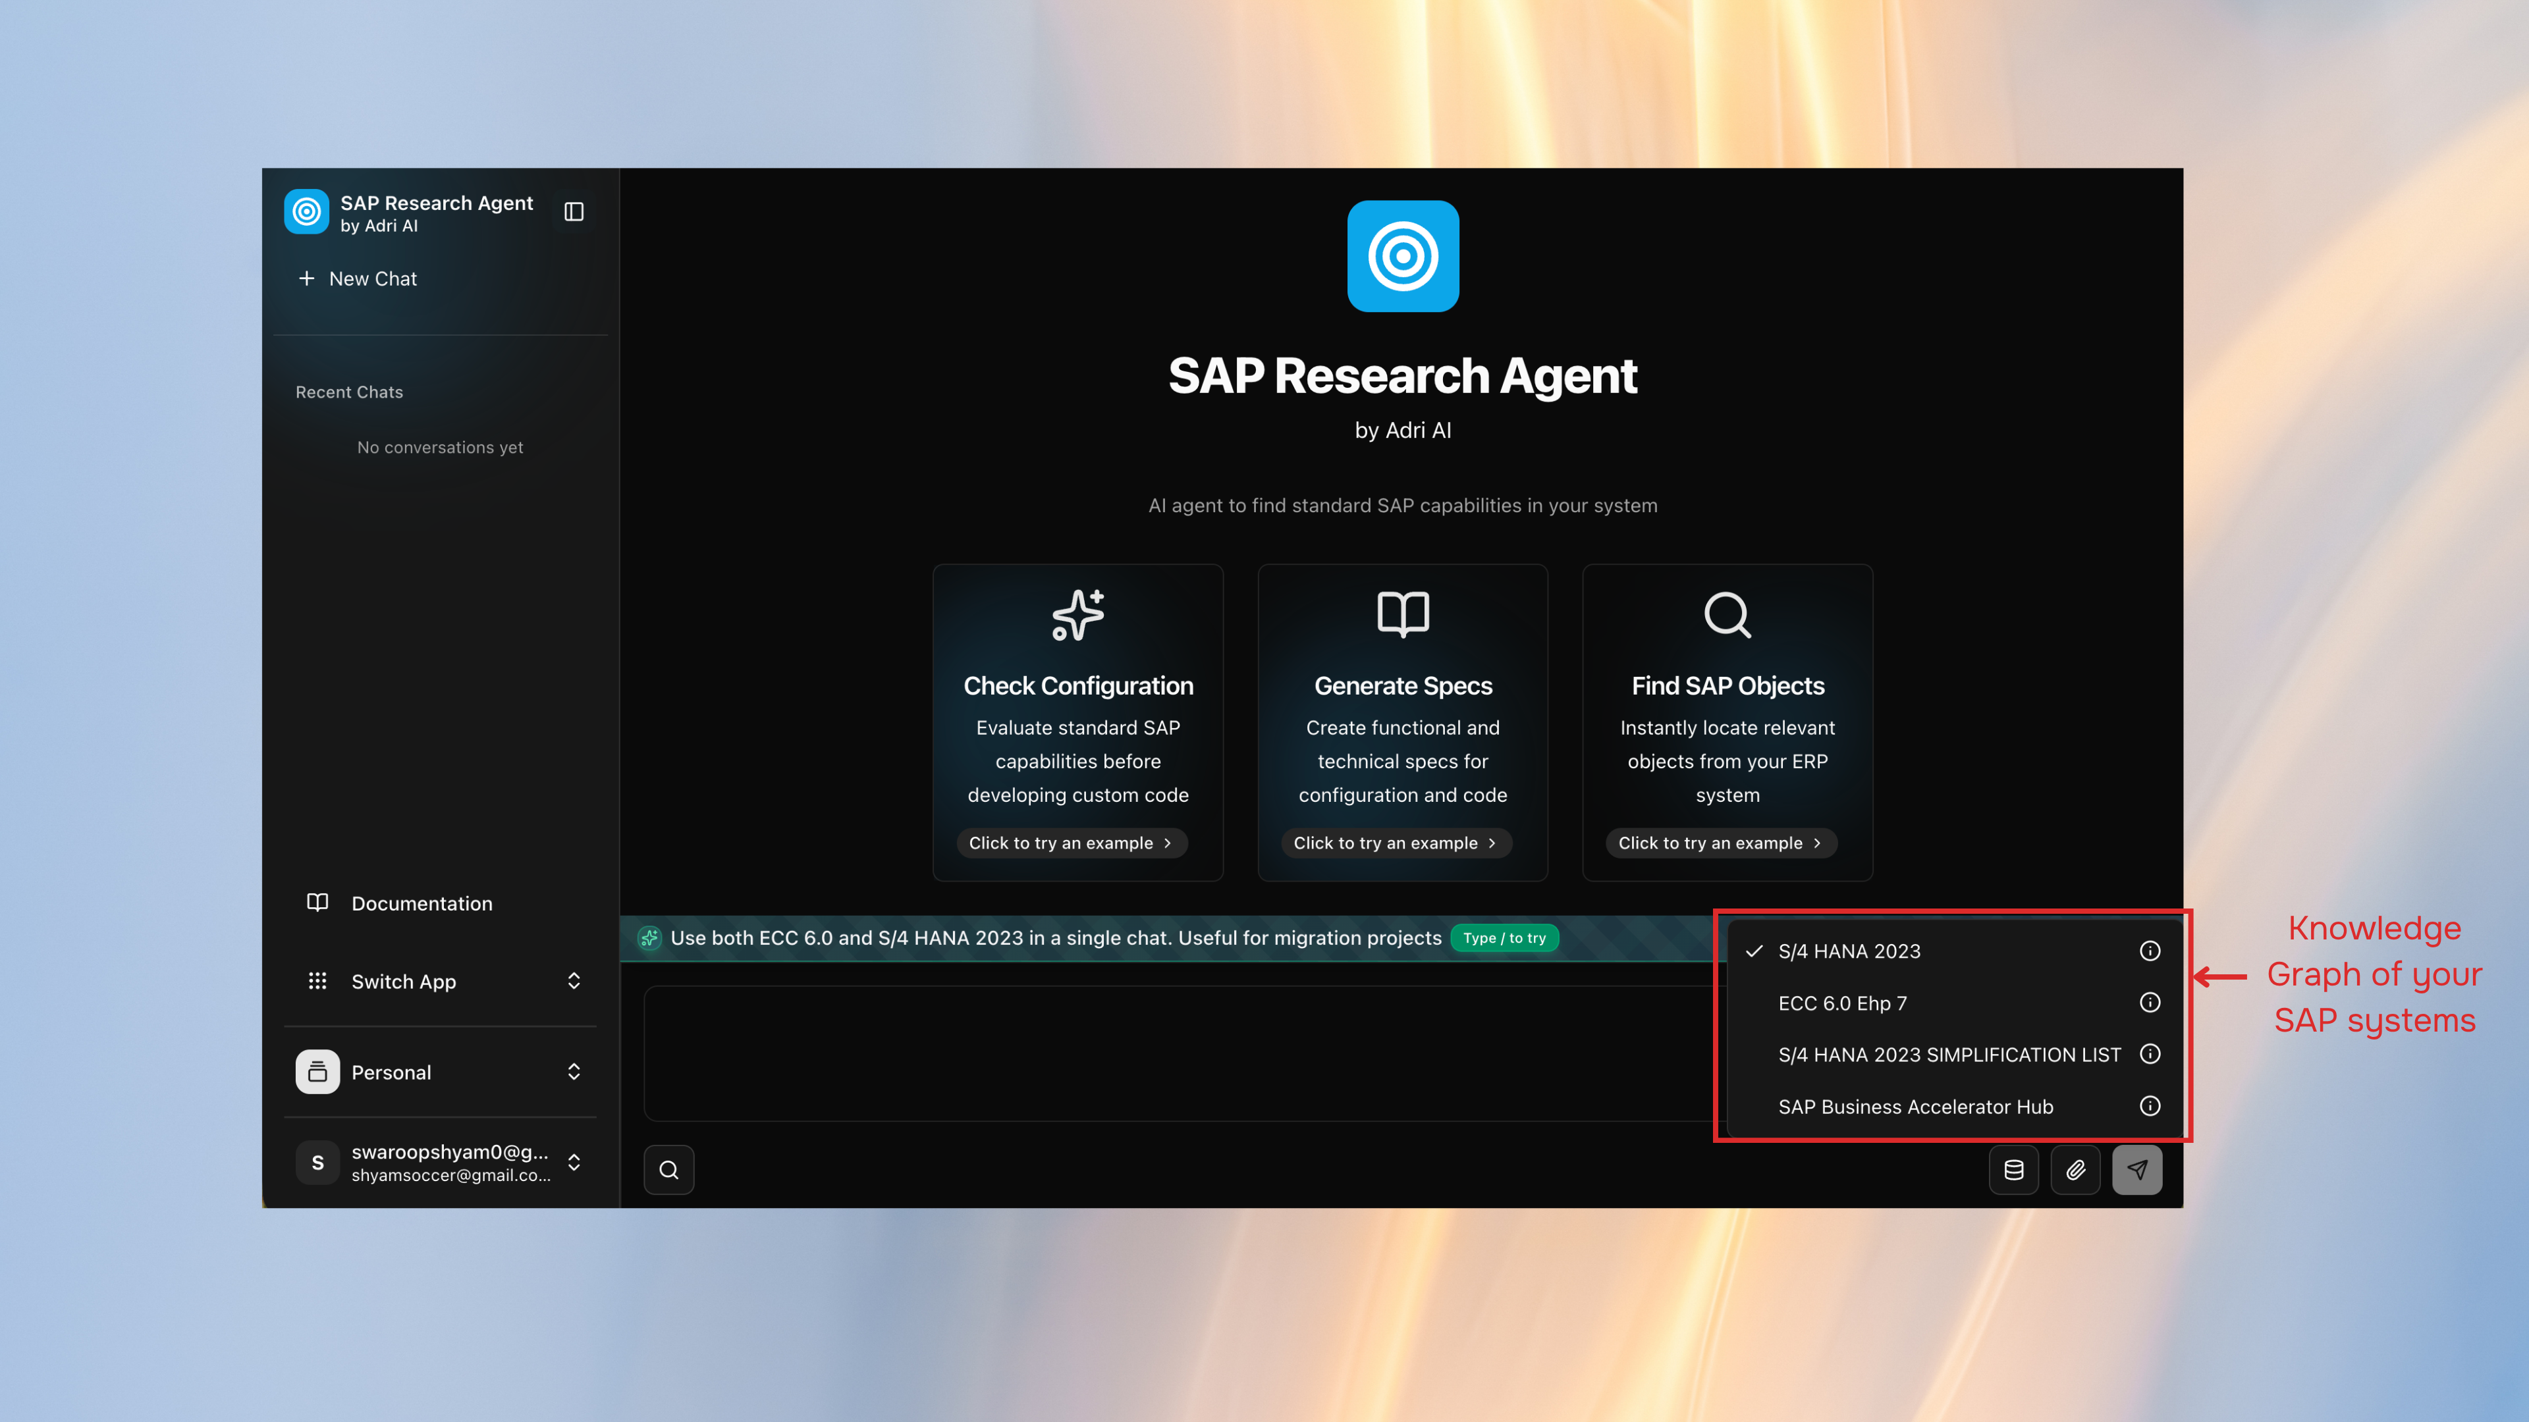Select S/4 HANA 2023 SIMPLIFICATION LIST entry

tap(1949, 1054)
